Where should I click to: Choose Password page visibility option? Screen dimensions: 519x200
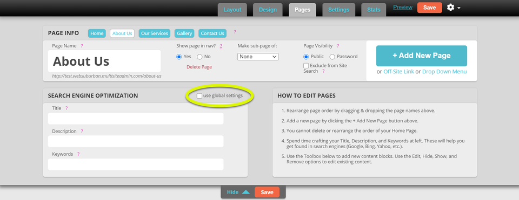coord(332,57)
